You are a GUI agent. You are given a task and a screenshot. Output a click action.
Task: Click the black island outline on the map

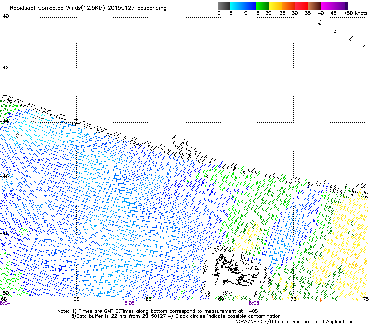pyautogui.click(x=236, y=270)
